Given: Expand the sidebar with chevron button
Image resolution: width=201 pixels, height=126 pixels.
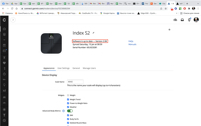Looking at the screenshot, I should pyautogui.click(x=13, y=20).
